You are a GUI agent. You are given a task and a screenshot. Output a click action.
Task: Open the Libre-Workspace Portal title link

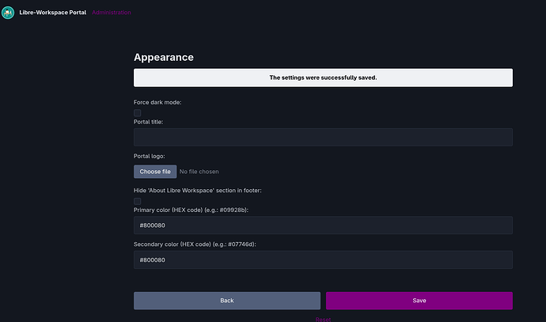point(52,13)
